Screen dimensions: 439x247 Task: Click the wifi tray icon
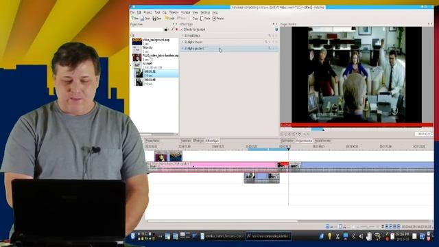tap(378, 237)
